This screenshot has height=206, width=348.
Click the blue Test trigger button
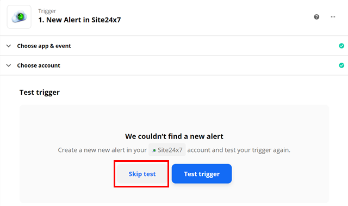click(202, 174)
